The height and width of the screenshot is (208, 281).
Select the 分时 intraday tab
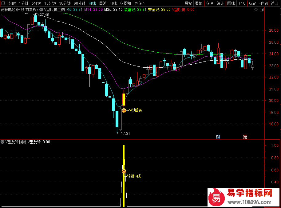click(12, 4)
